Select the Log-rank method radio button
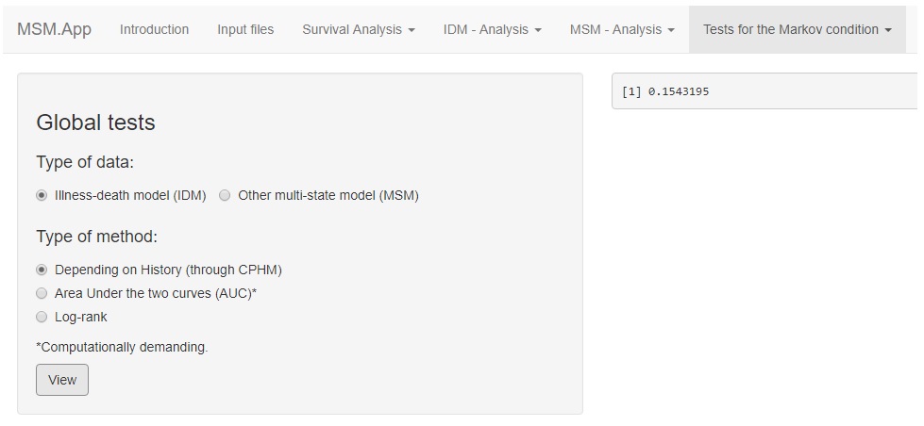Screen dimensions: 924x426 pos(42,317)
